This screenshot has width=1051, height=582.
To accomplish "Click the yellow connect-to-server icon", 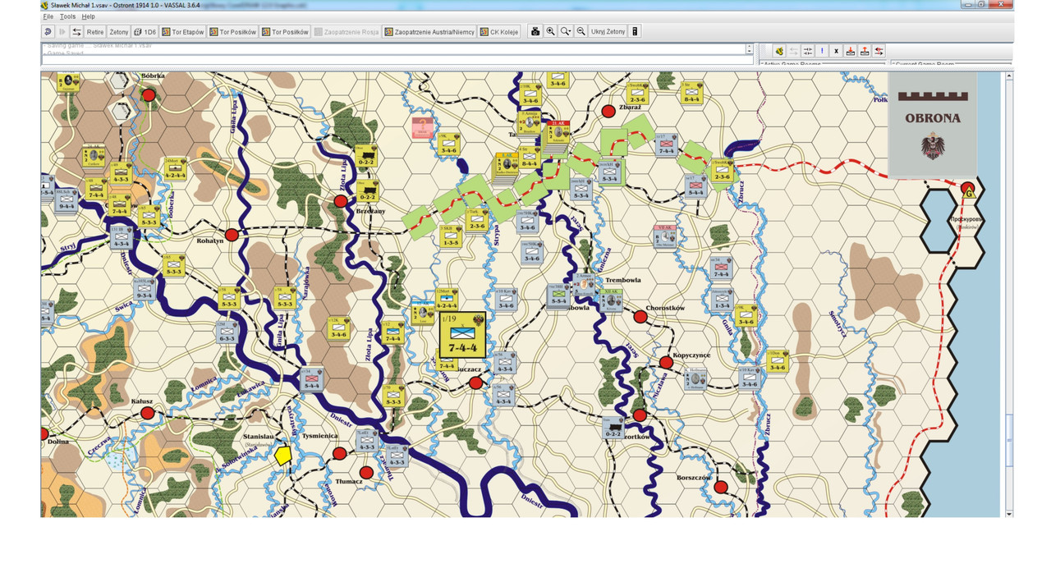I will [x=779, y=51].
